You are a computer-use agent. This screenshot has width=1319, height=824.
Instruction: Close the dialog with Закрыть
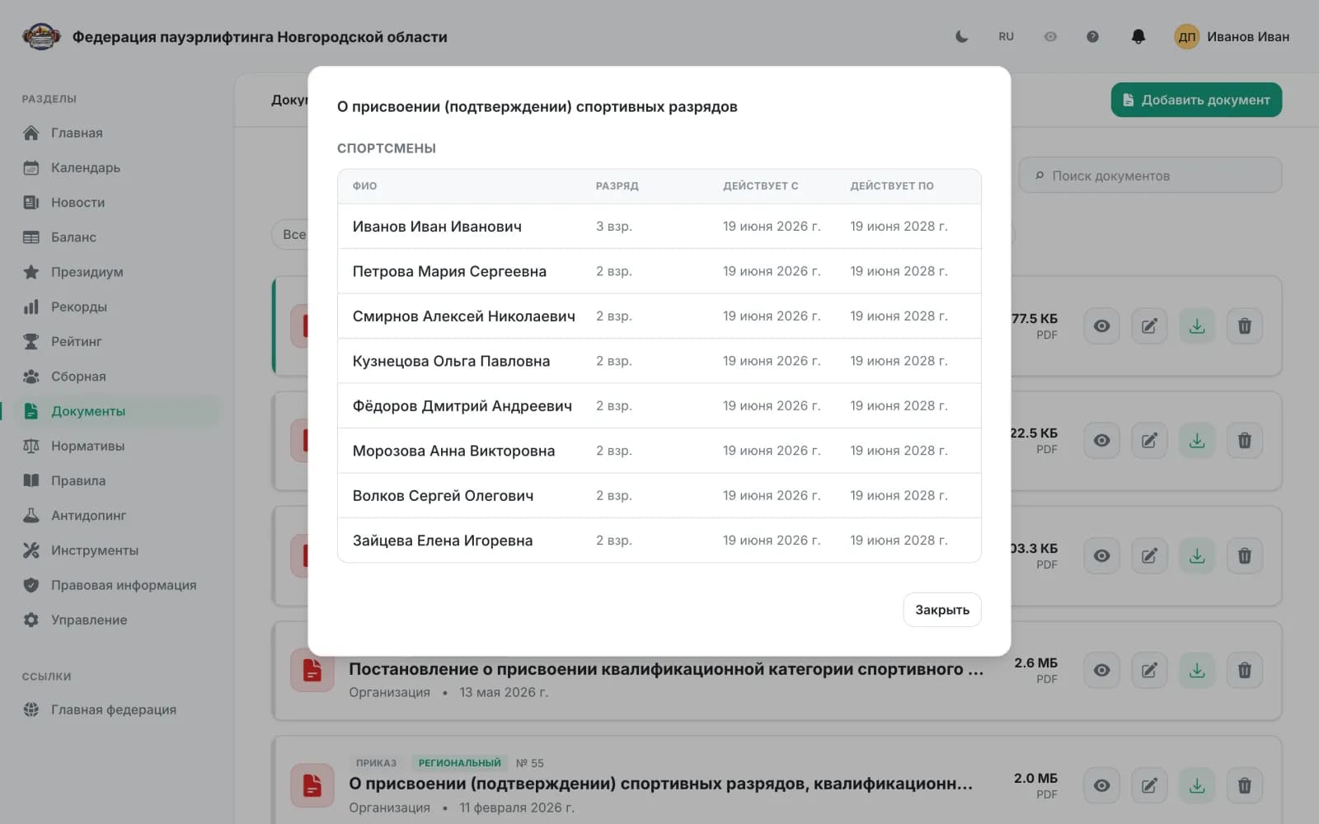point(942,610)
